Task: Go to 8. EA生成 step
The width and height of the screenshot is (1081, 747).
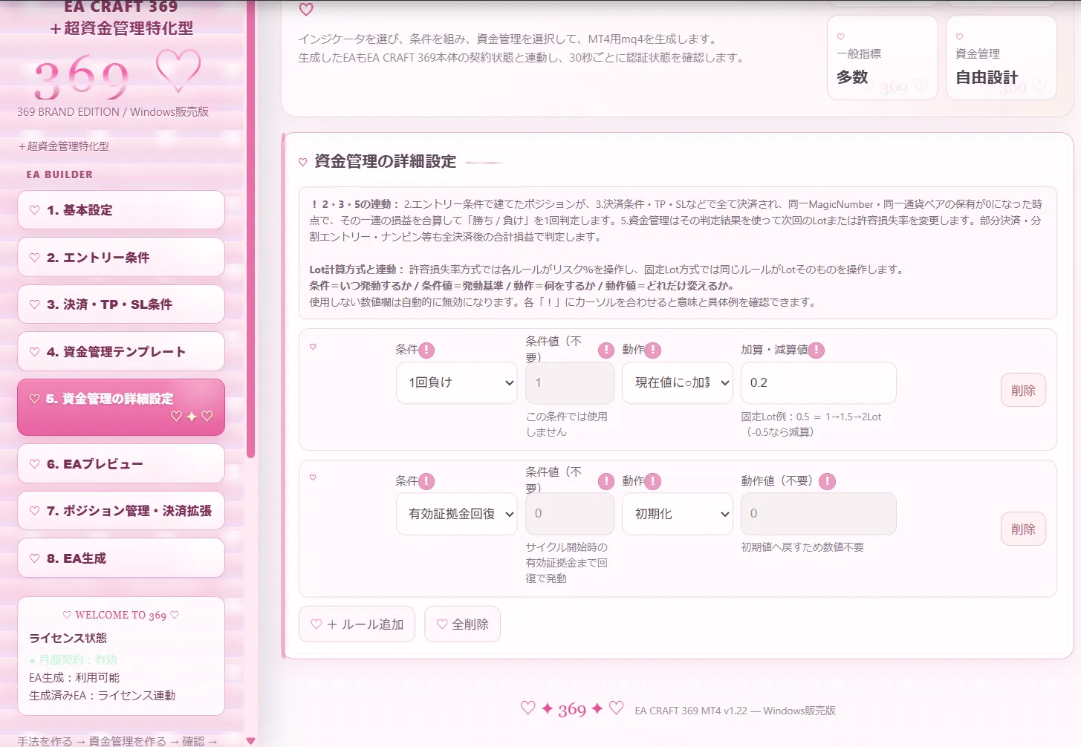Action: [121, 558]
